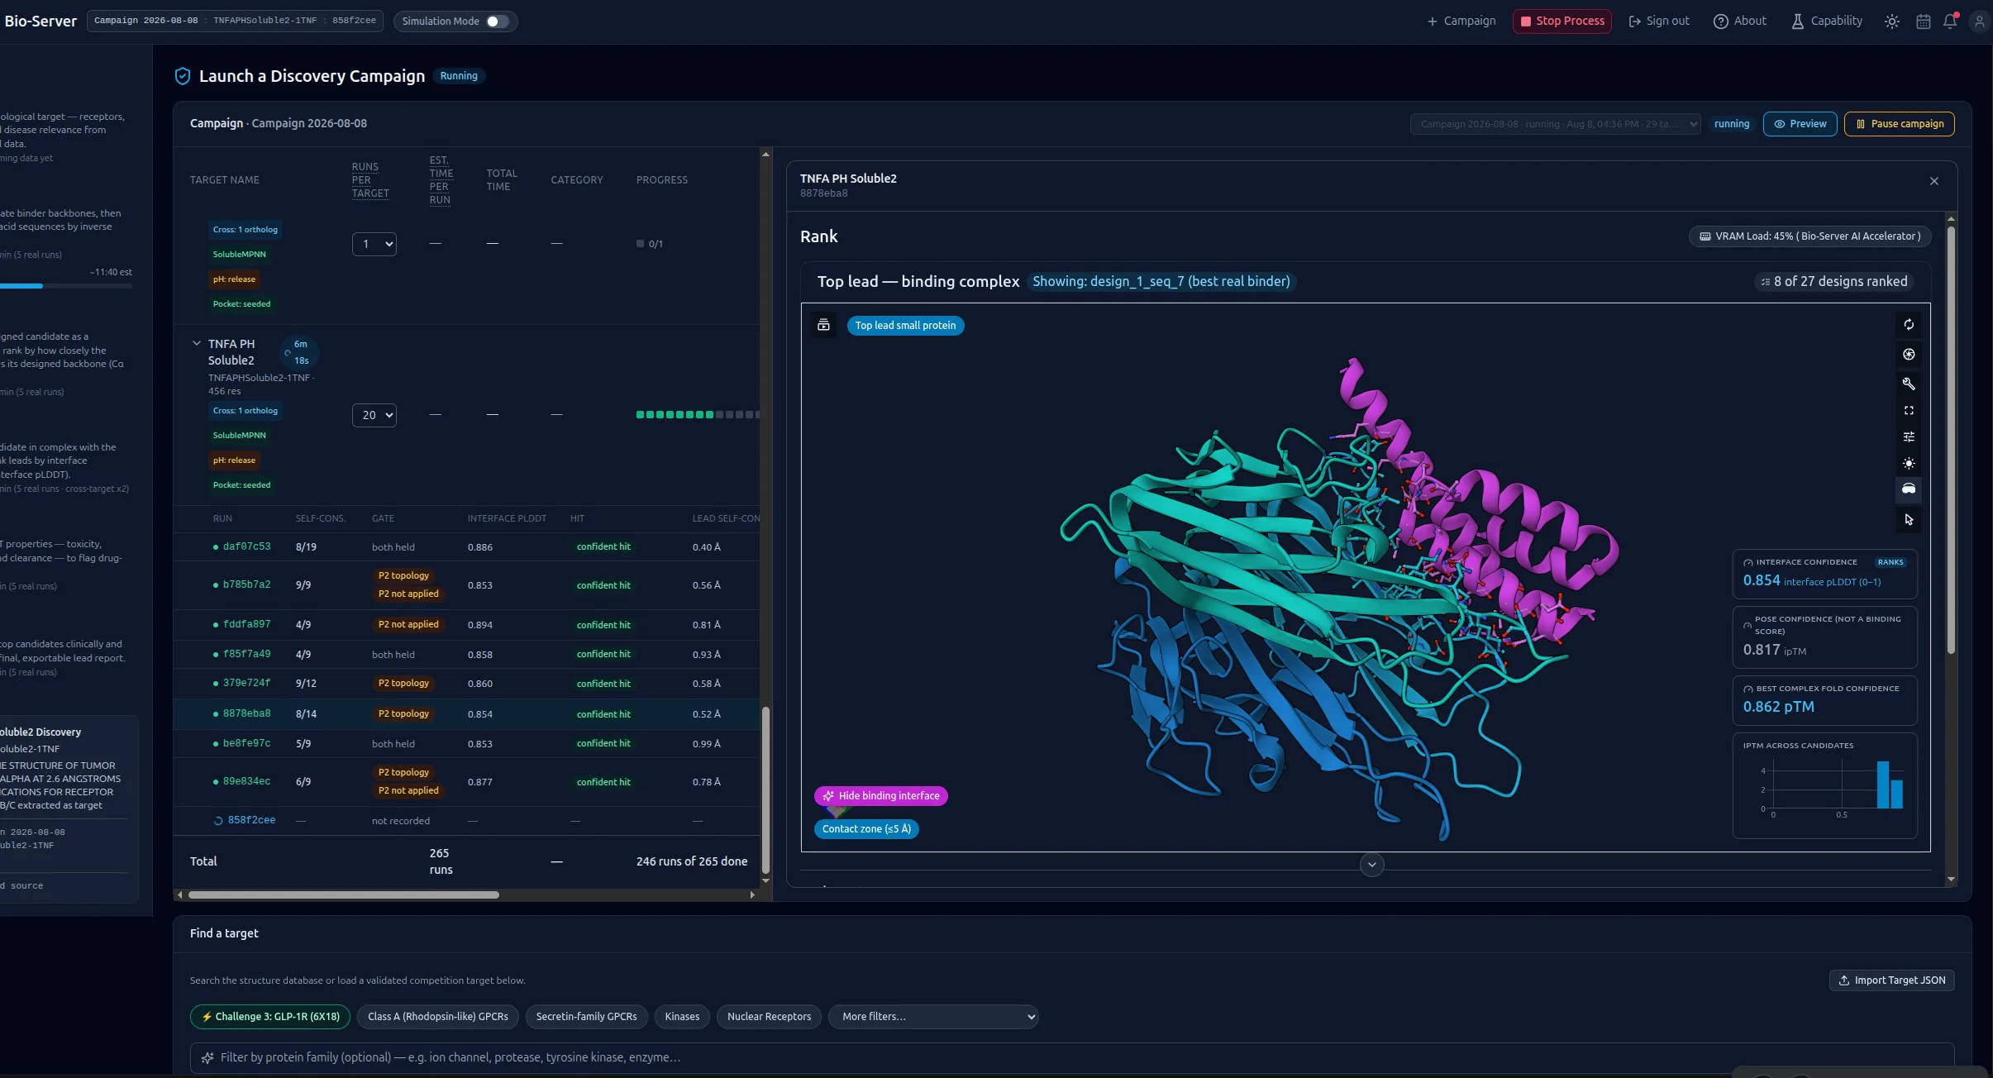Click the Capability flask item
The image size is (1993, 1078).
(x=1827, y=21)
